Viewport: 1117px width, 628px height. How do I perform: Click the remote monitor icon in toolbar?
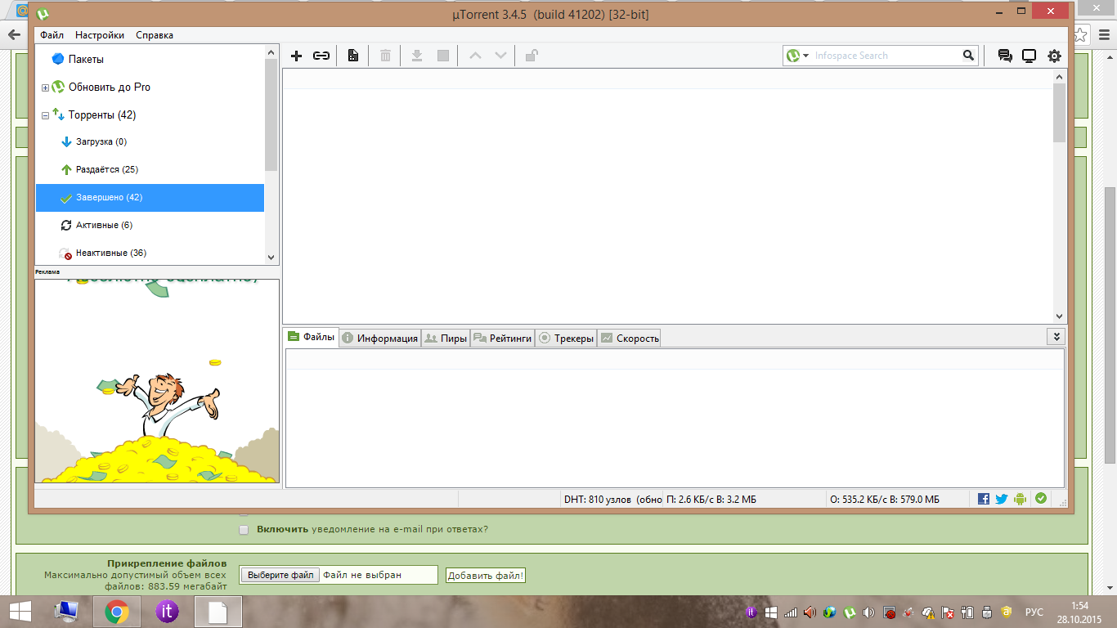coord(1030,56)
